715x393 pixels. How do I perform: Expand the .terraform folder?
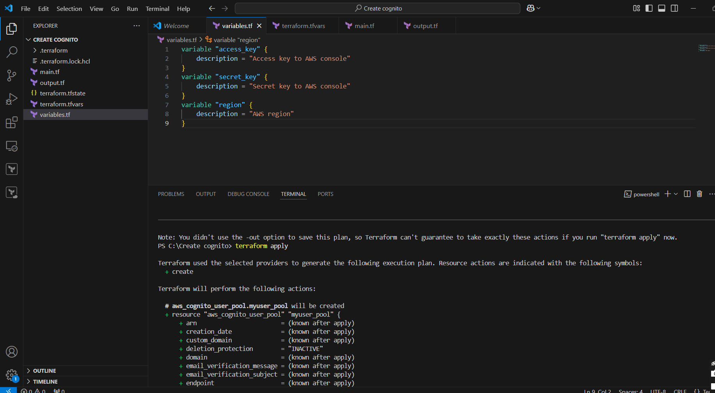(x=35, y=50)
